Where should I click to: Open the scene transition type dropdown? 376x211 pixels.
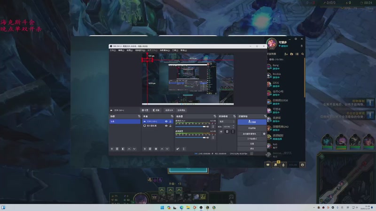pyautogui.click(x=227, y=121)
